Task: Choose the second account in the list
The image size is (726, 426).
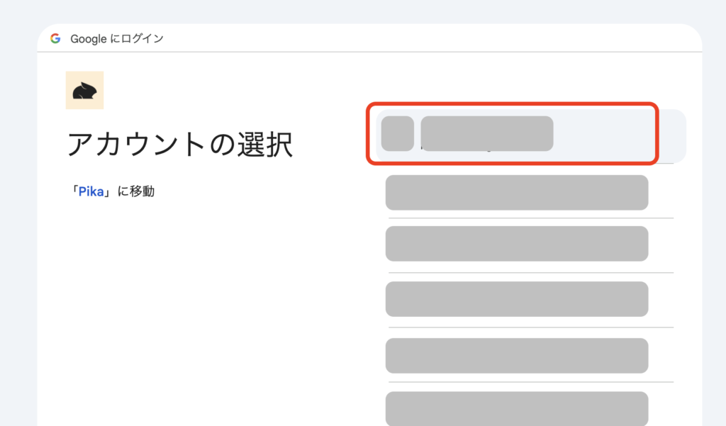Action: (516, 193)
